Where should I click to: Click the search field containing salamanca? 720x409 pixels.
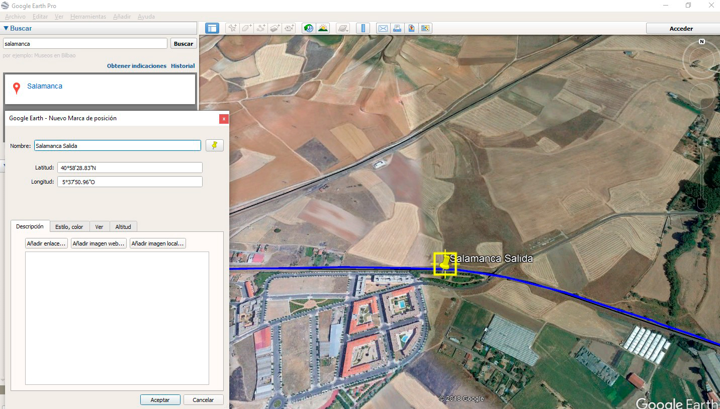coord(85,44)
